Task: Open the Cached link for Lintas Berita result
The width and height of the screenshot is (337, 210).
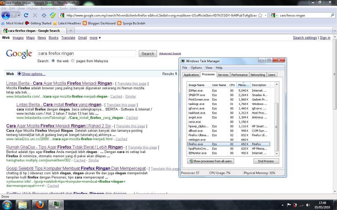Action: click(116, 97)
